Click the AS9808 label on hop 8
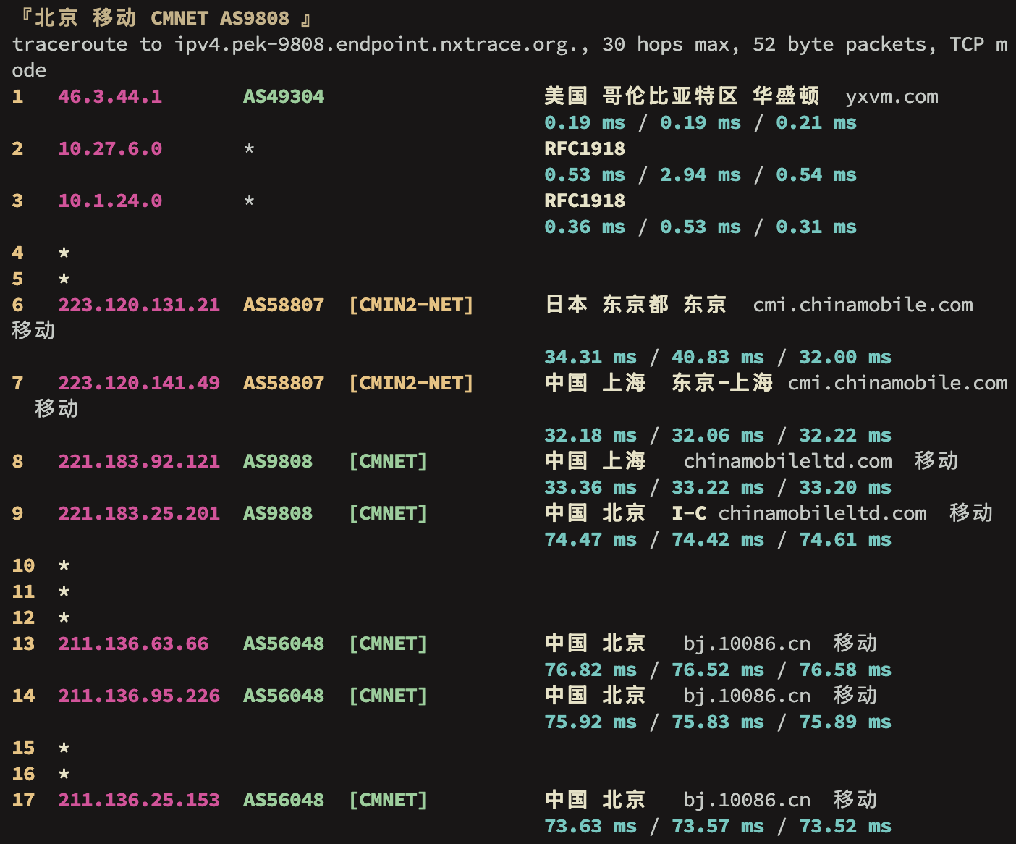The height and width of the screenshot is (844, 1016). (278, 461)
